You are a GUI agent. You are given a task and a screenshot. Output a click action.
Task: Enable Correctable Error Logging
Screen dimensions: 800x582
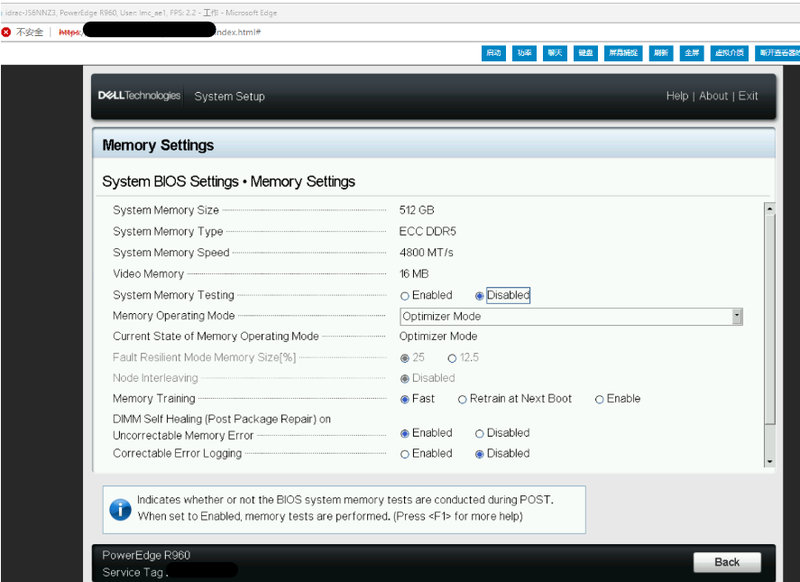(405, 453)
